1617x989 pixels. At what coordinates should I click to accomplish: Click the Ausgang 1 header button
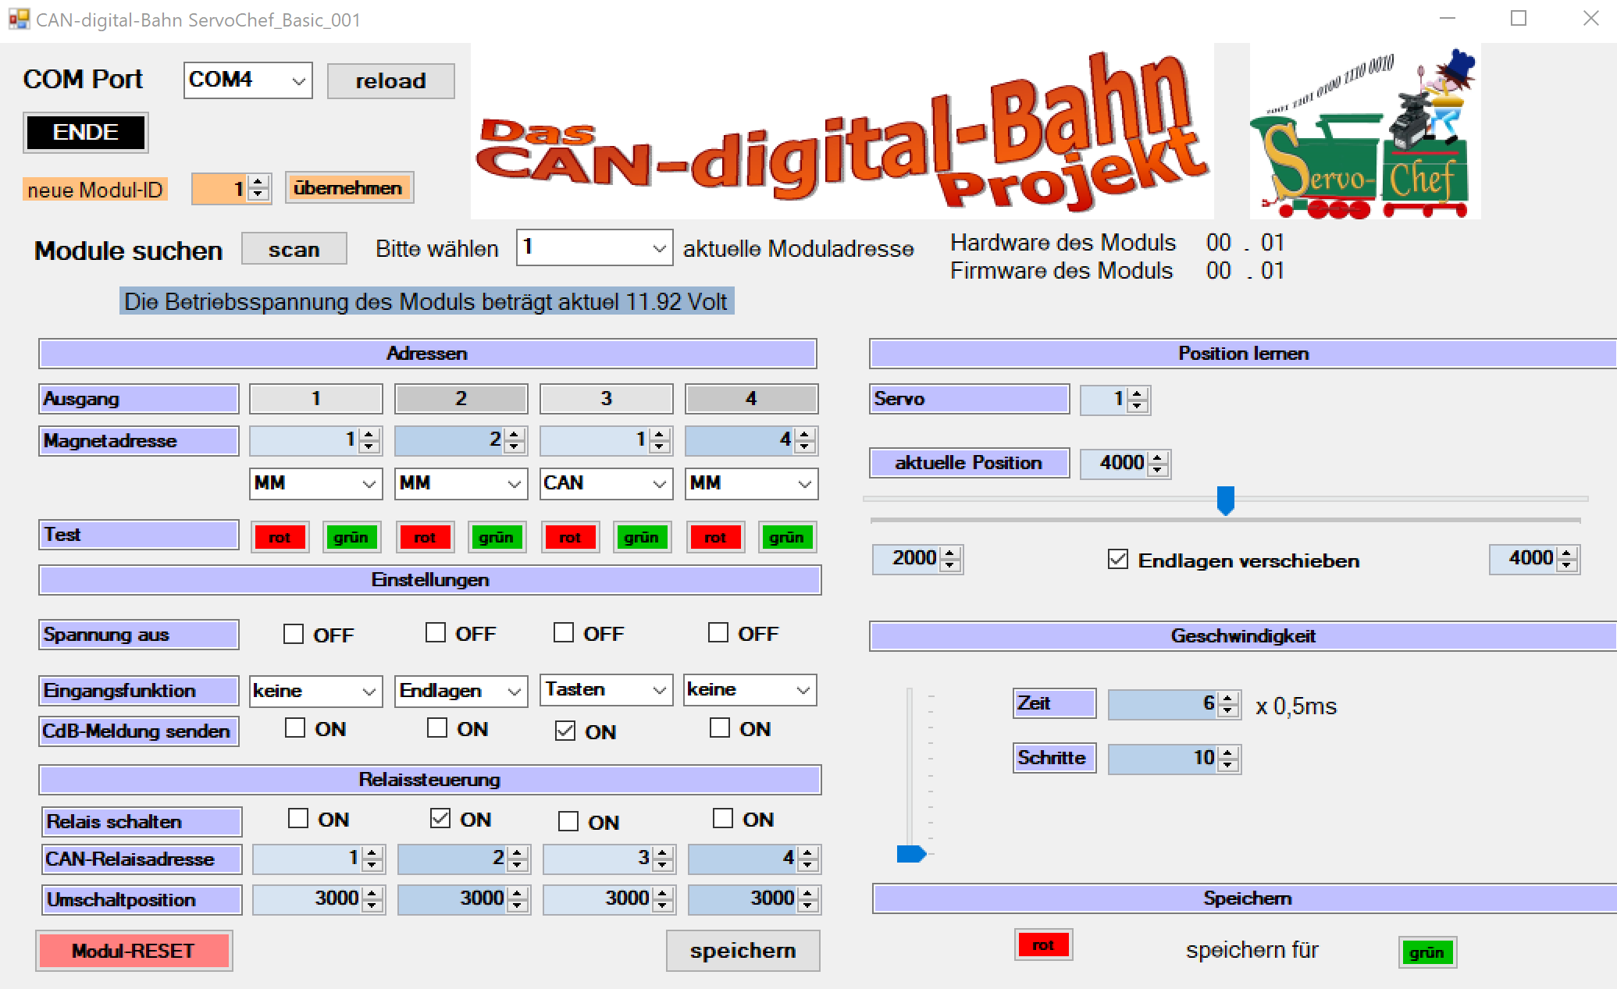tap(315, 399)
